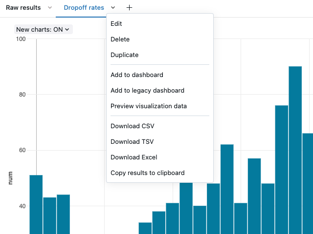The width and height of the screenshot is (313, 234).
Task: Click Copy results to clipboard
Action: pos(147,173)
